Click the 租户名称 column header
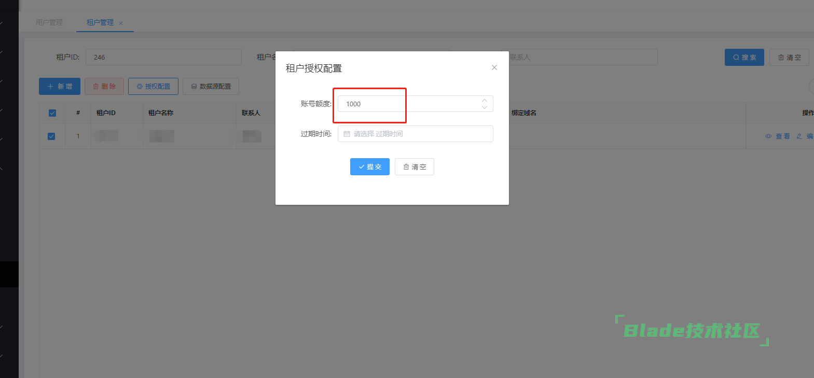814x378 pixels. coord(161,113)
